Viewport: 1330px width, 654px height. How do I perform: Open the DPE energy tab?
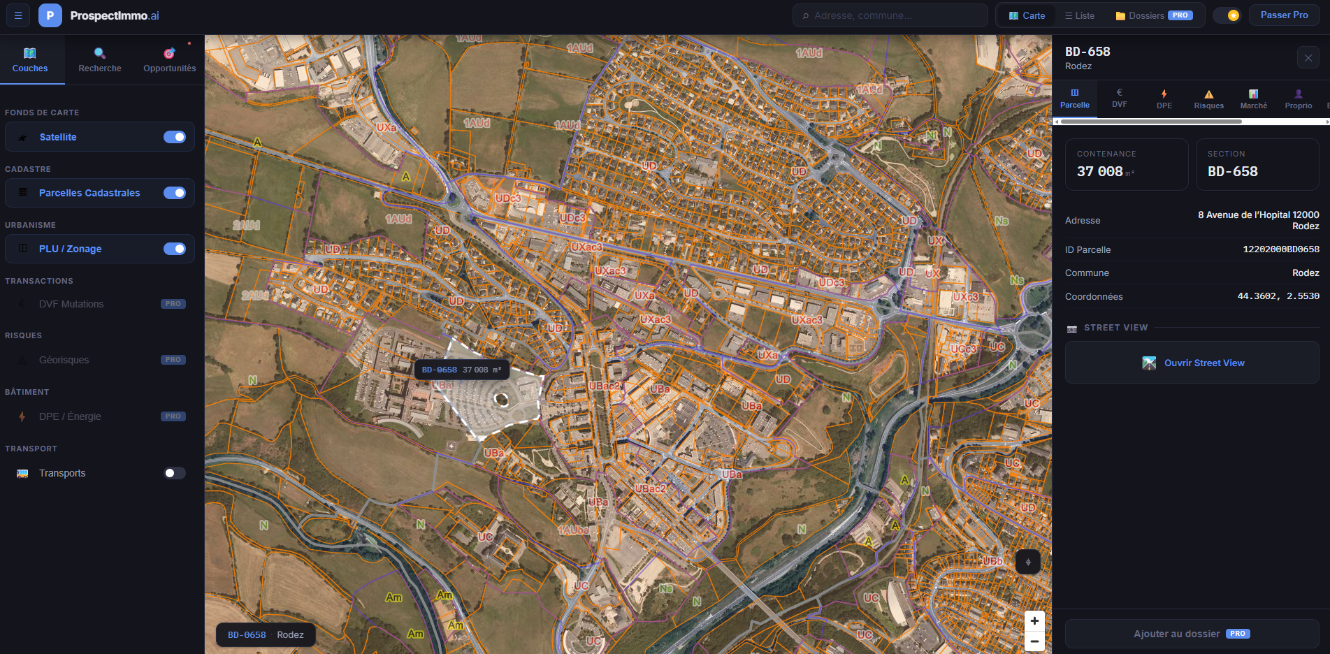click(1164, 99)
